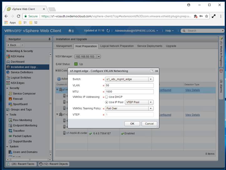
Task: Open the Packet Capture icon
Action: [10, 136]
